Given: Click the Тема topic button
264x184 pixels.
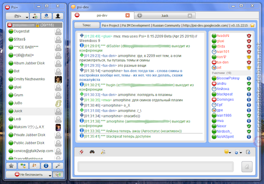Looking at the screenshot, I should click(87, 25).
